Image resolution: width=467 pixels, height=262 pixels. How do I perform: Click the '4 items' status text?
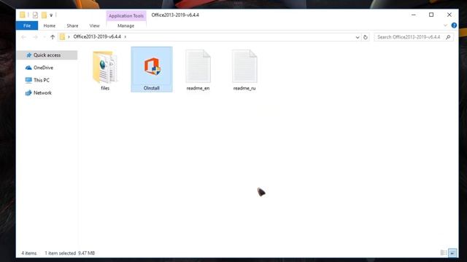29,253
